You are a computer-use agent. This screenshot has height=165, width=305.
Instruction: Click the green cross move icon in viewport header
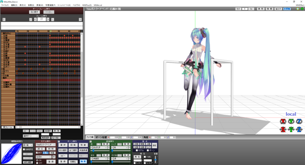coord(302,9)
